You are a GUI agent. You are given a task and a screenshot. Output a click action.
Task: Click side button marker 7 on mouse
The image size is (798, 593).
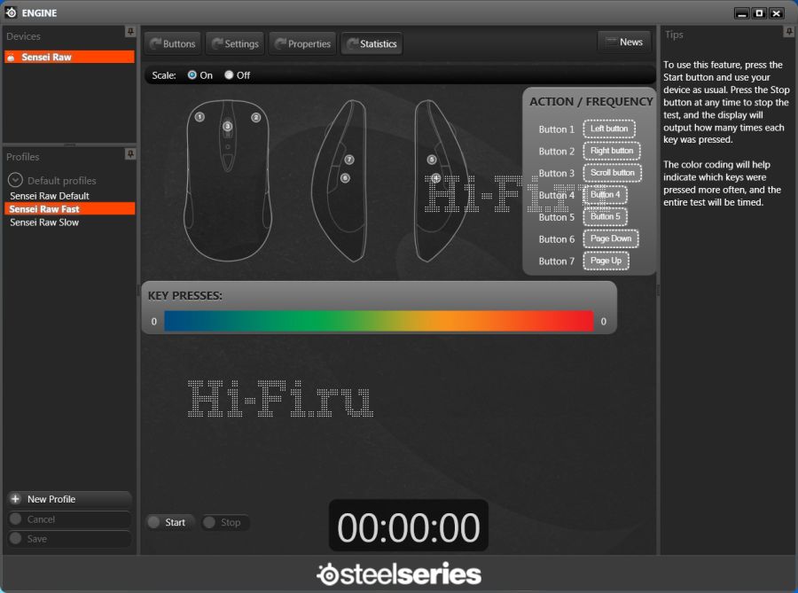[349, 160]
